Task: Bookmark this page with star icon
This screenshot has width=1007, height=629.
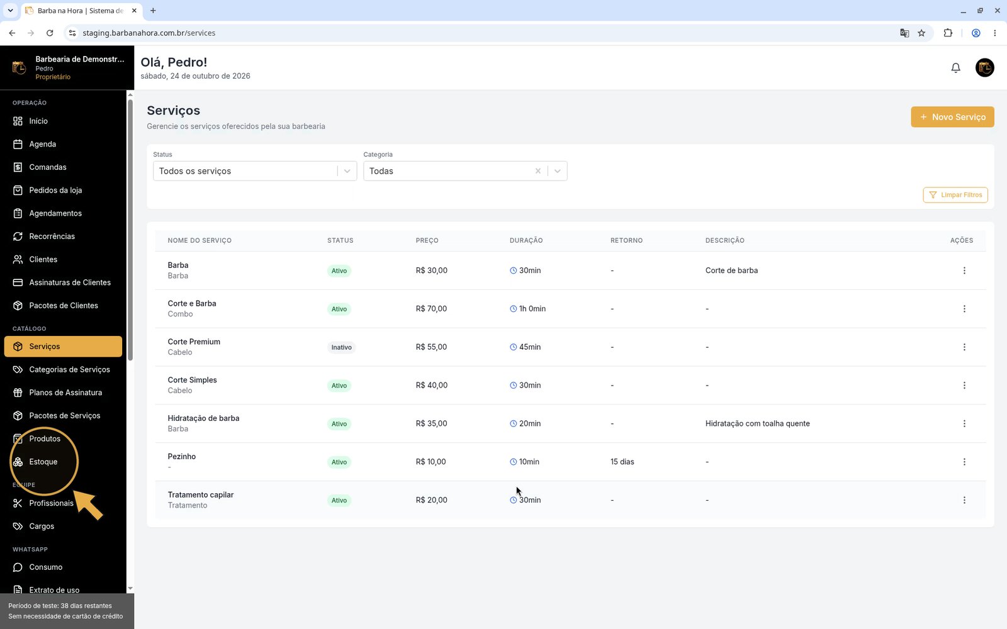Action: pos(921,33)
